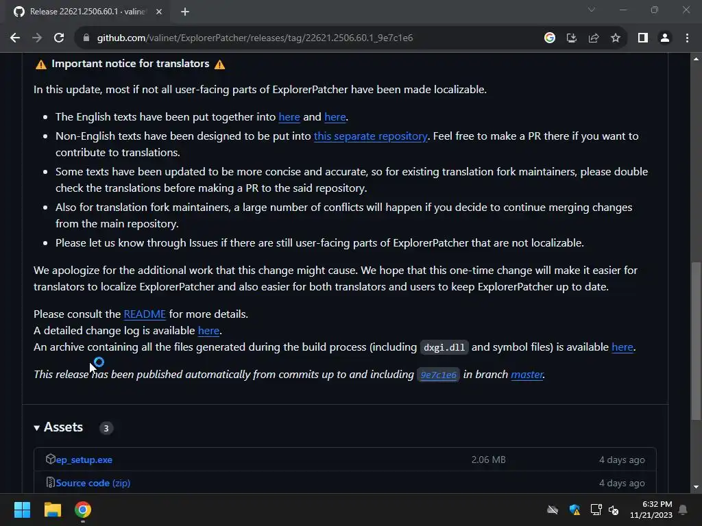
Task: Click ep_setup.exe '4 days ago' timestamp
Action: pos(622,460)
